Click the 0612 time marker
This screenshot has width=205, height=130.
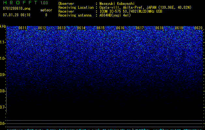42,28
